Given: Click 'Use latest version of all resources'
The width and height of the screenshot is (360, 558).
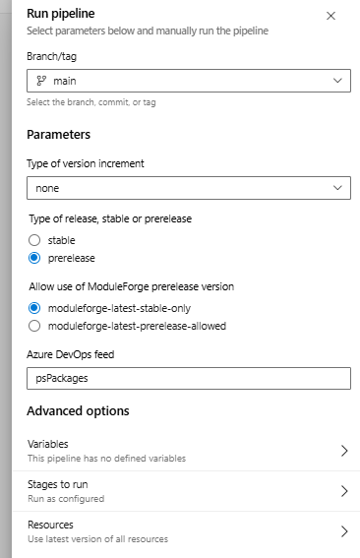Looking at the screenshot, I should point(97,538).
